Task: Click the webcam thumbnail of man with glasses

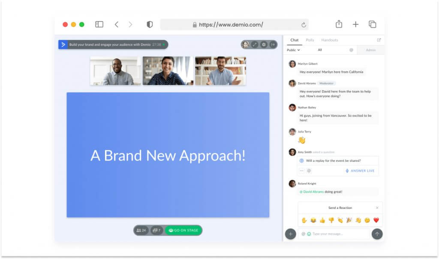Action: point(115,71)
